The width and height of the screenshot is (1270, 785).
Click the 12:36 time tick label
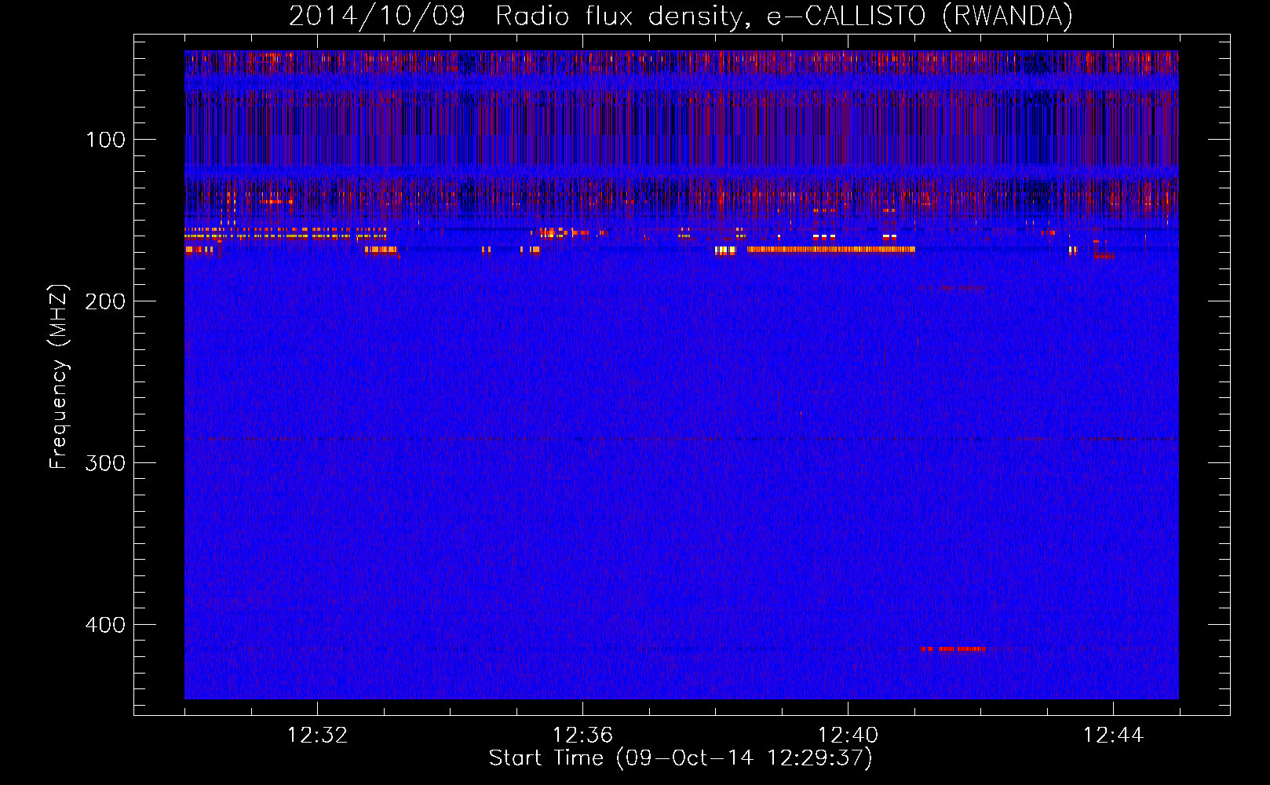click(582, 736)
